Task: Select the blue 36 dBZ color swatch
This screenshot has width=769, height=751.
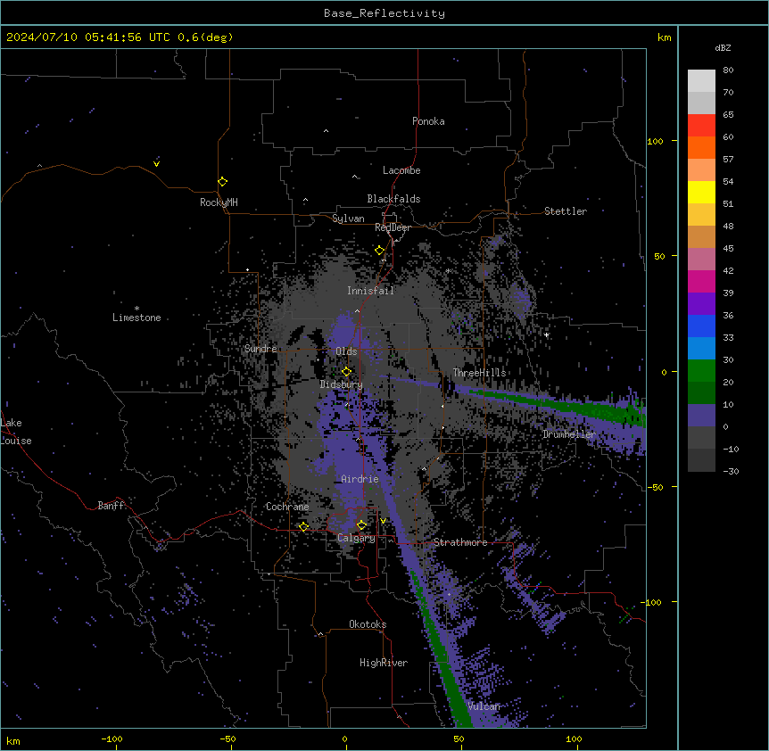Action: (701, 326)
